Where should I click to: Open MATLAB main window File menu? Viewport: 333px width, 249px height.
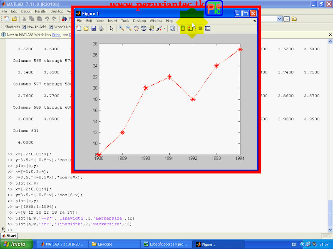click(4, 12)
